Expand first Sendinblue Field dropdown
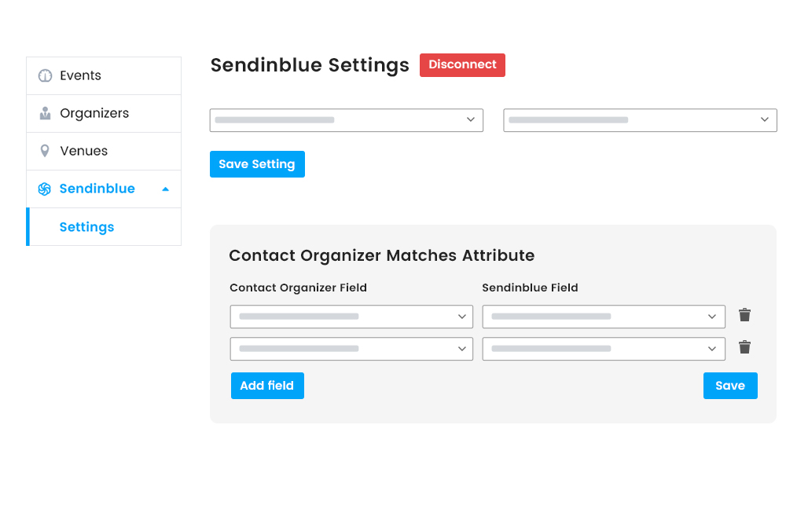The width and height of the screenshot is (786, 524). point(603,317)
